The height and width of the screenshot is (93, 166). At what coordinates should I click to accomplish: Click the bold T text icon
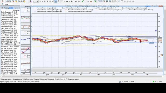point(122,1)
